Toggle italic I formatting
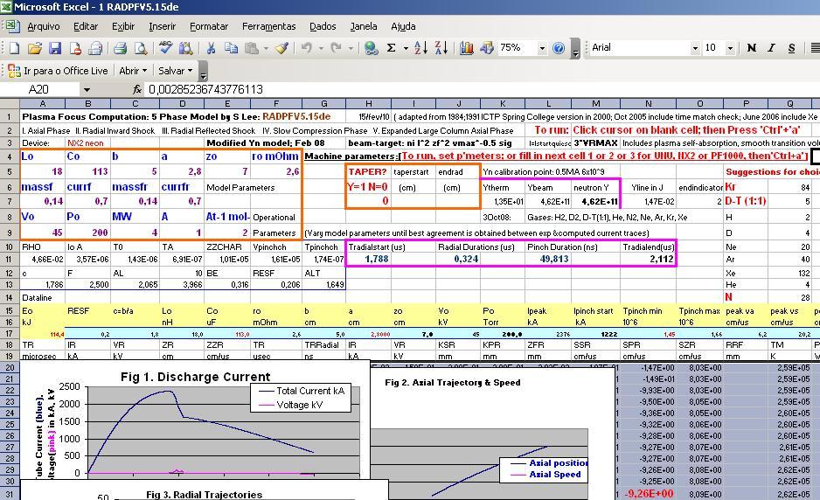 click(771, 48)
